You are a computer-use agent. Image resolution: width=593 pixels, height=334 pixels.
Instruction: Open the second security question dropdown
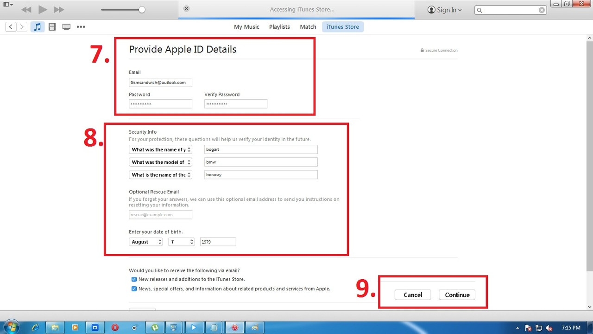tap(160, 162)
